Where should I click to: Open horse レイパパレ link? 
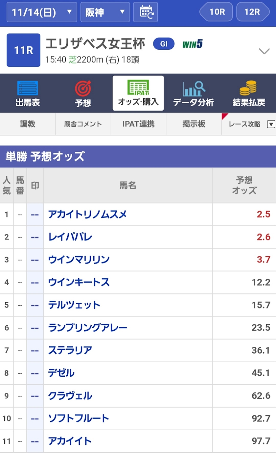(x=70, y=237)
